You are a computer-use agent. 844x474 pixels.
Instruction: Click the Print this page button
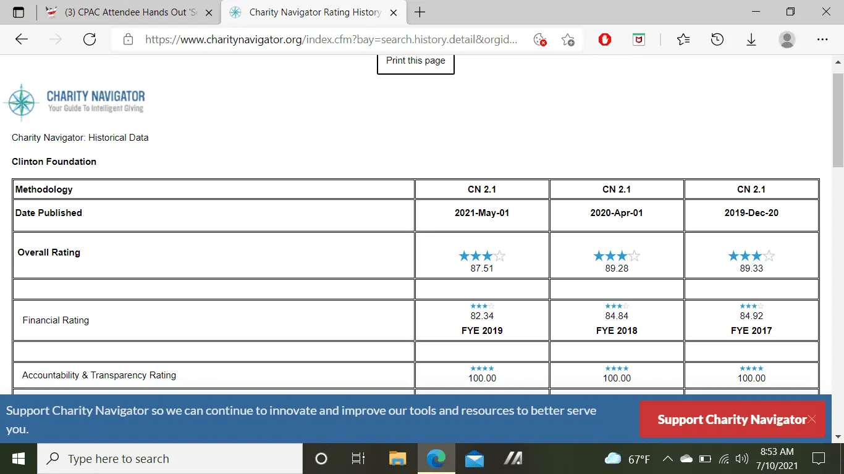pyautogui.click(x=415, y=61)
